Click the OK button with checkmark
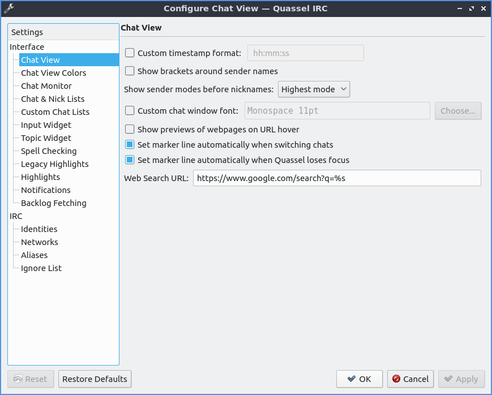 (x=359, y=379)
